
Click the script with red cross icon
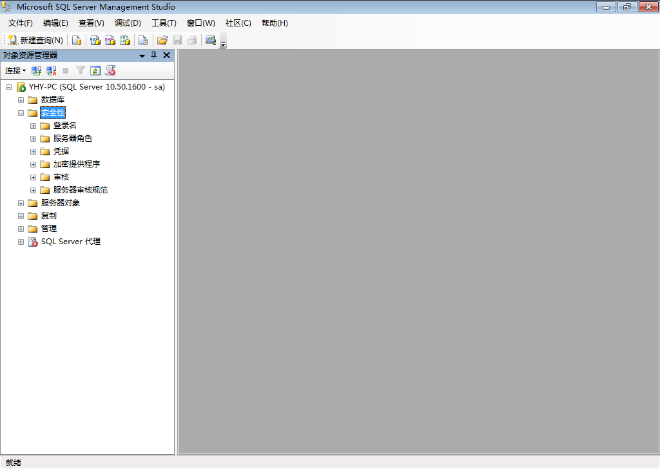point(111,71)
